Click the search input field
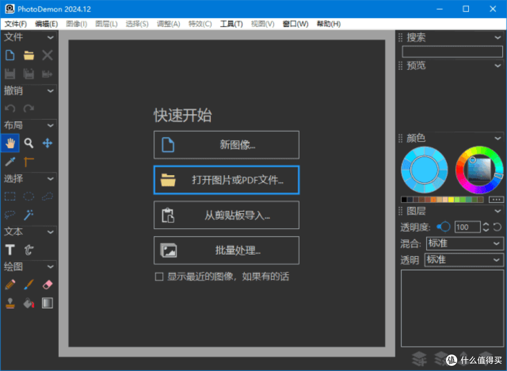Screen dimensions: 507x371 pos(453,52)
